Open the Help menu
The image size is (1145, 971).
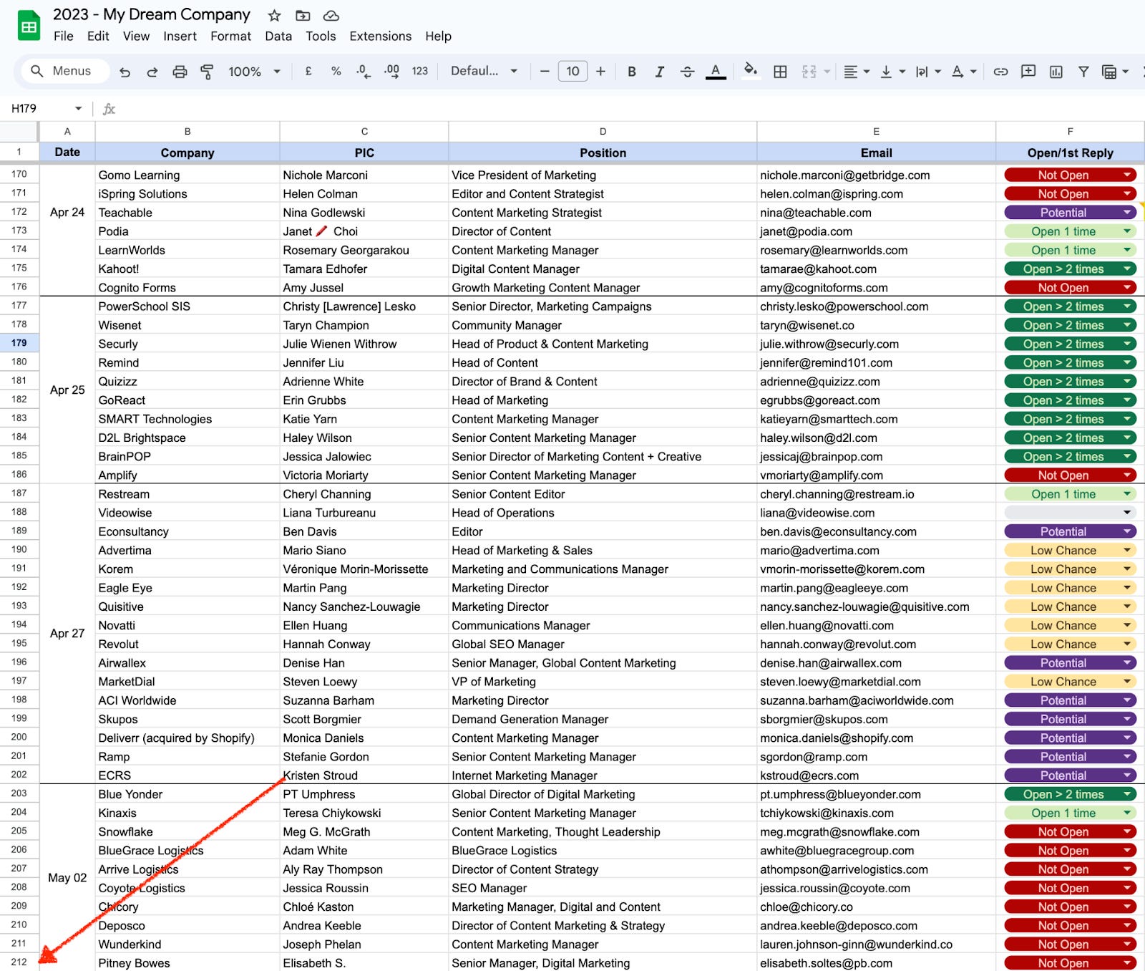click(x=438, y=37)
